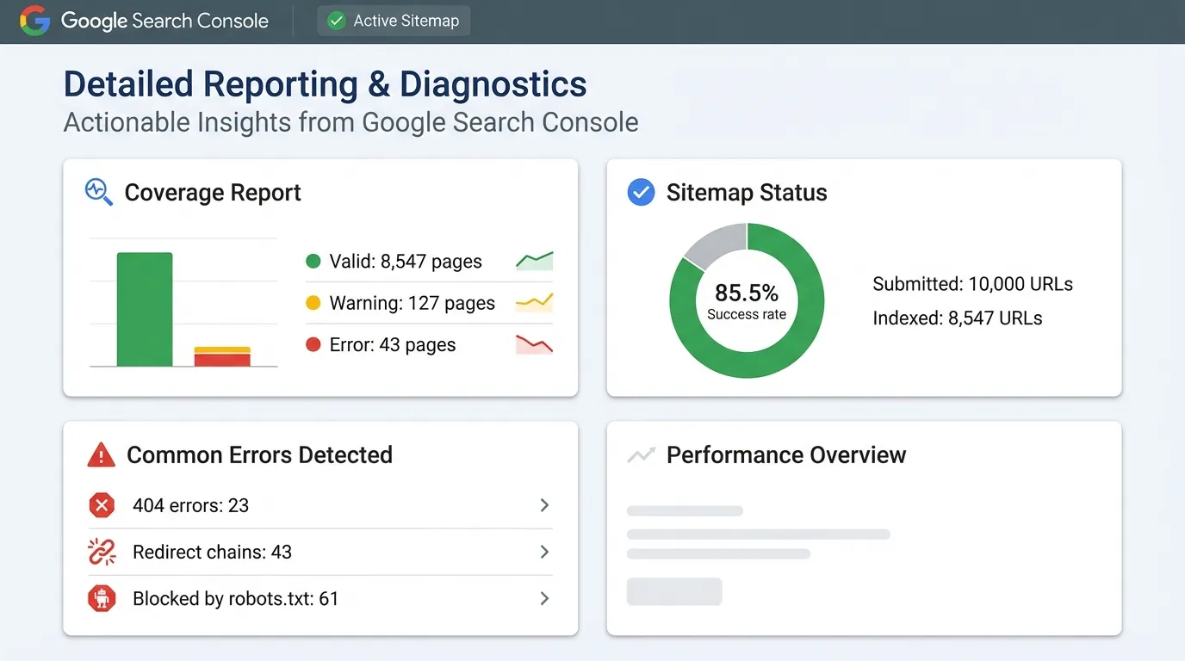1185x661 pixels.
Task: Open the Active Sitemap tab
Action: (x=393, y=21)
